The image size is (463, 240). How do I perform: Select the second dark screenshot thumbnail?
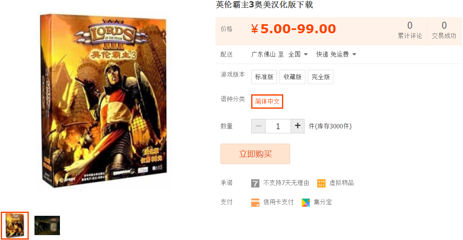click(47, 226)
